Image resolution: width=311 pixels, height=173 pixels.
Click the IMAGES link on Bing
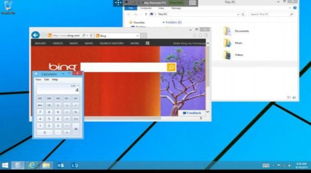click(x=41, y=43)
